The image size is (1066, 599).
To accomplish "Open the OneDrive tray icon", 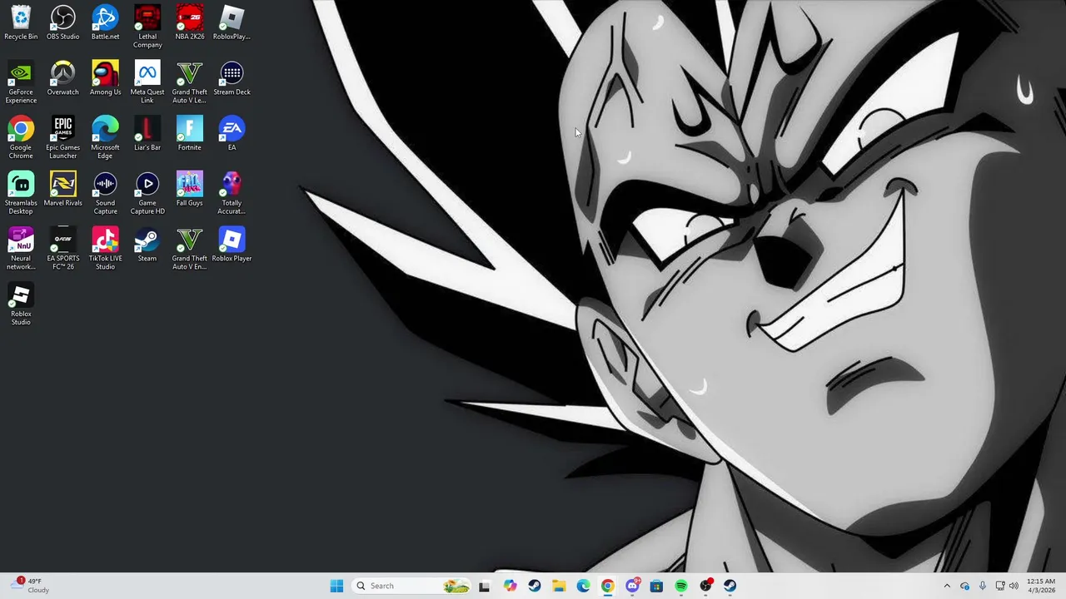I will pos(965,586).
